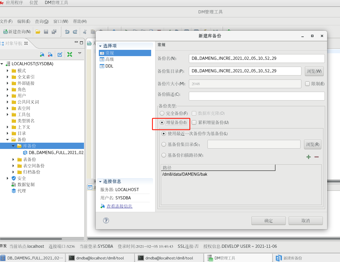Click the 代理 layers icon in tree

(x=14, y=191)
